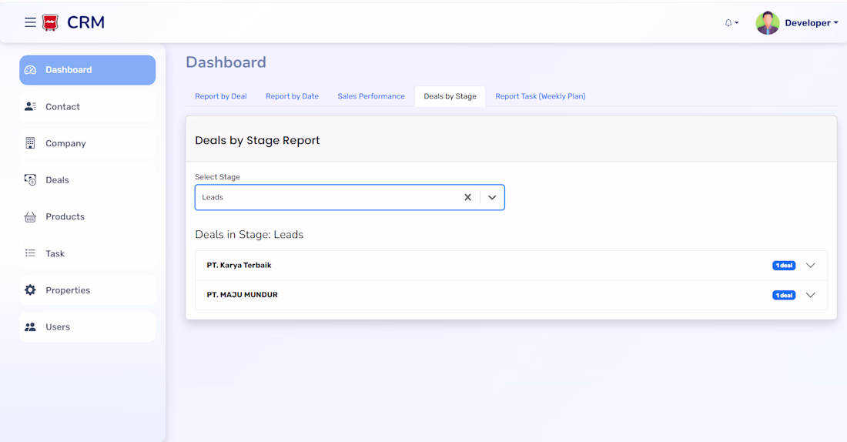Click the Properties gear icon

tap(30, 290)
